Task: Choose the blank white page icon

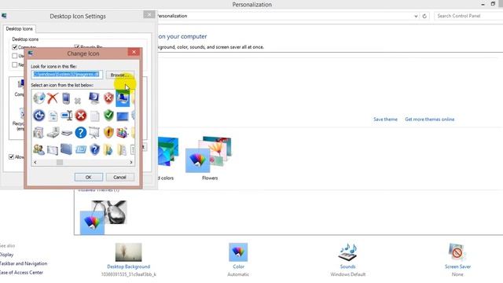Action: tap(94, 116)
